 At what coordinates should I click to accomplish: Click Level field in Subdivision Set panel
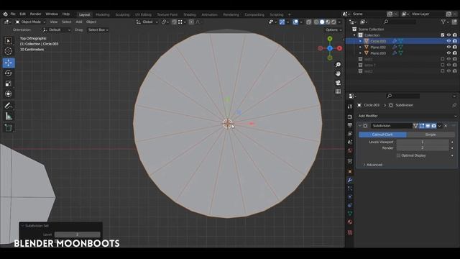[77, 235]
